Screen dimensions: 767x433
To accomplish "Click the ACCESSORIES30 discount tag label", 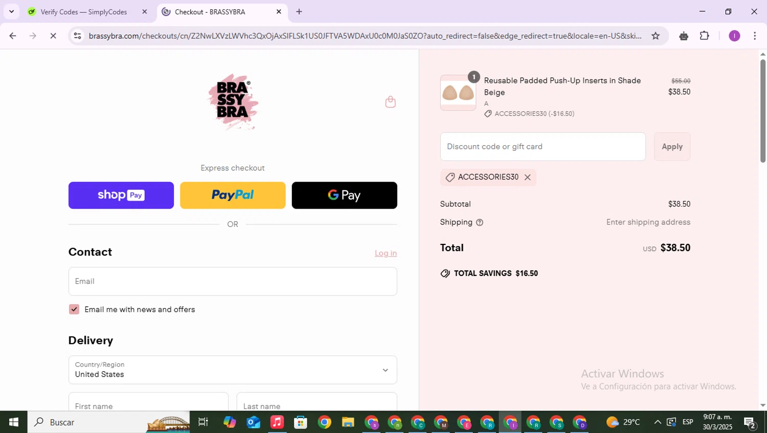I will click(488, 177).
